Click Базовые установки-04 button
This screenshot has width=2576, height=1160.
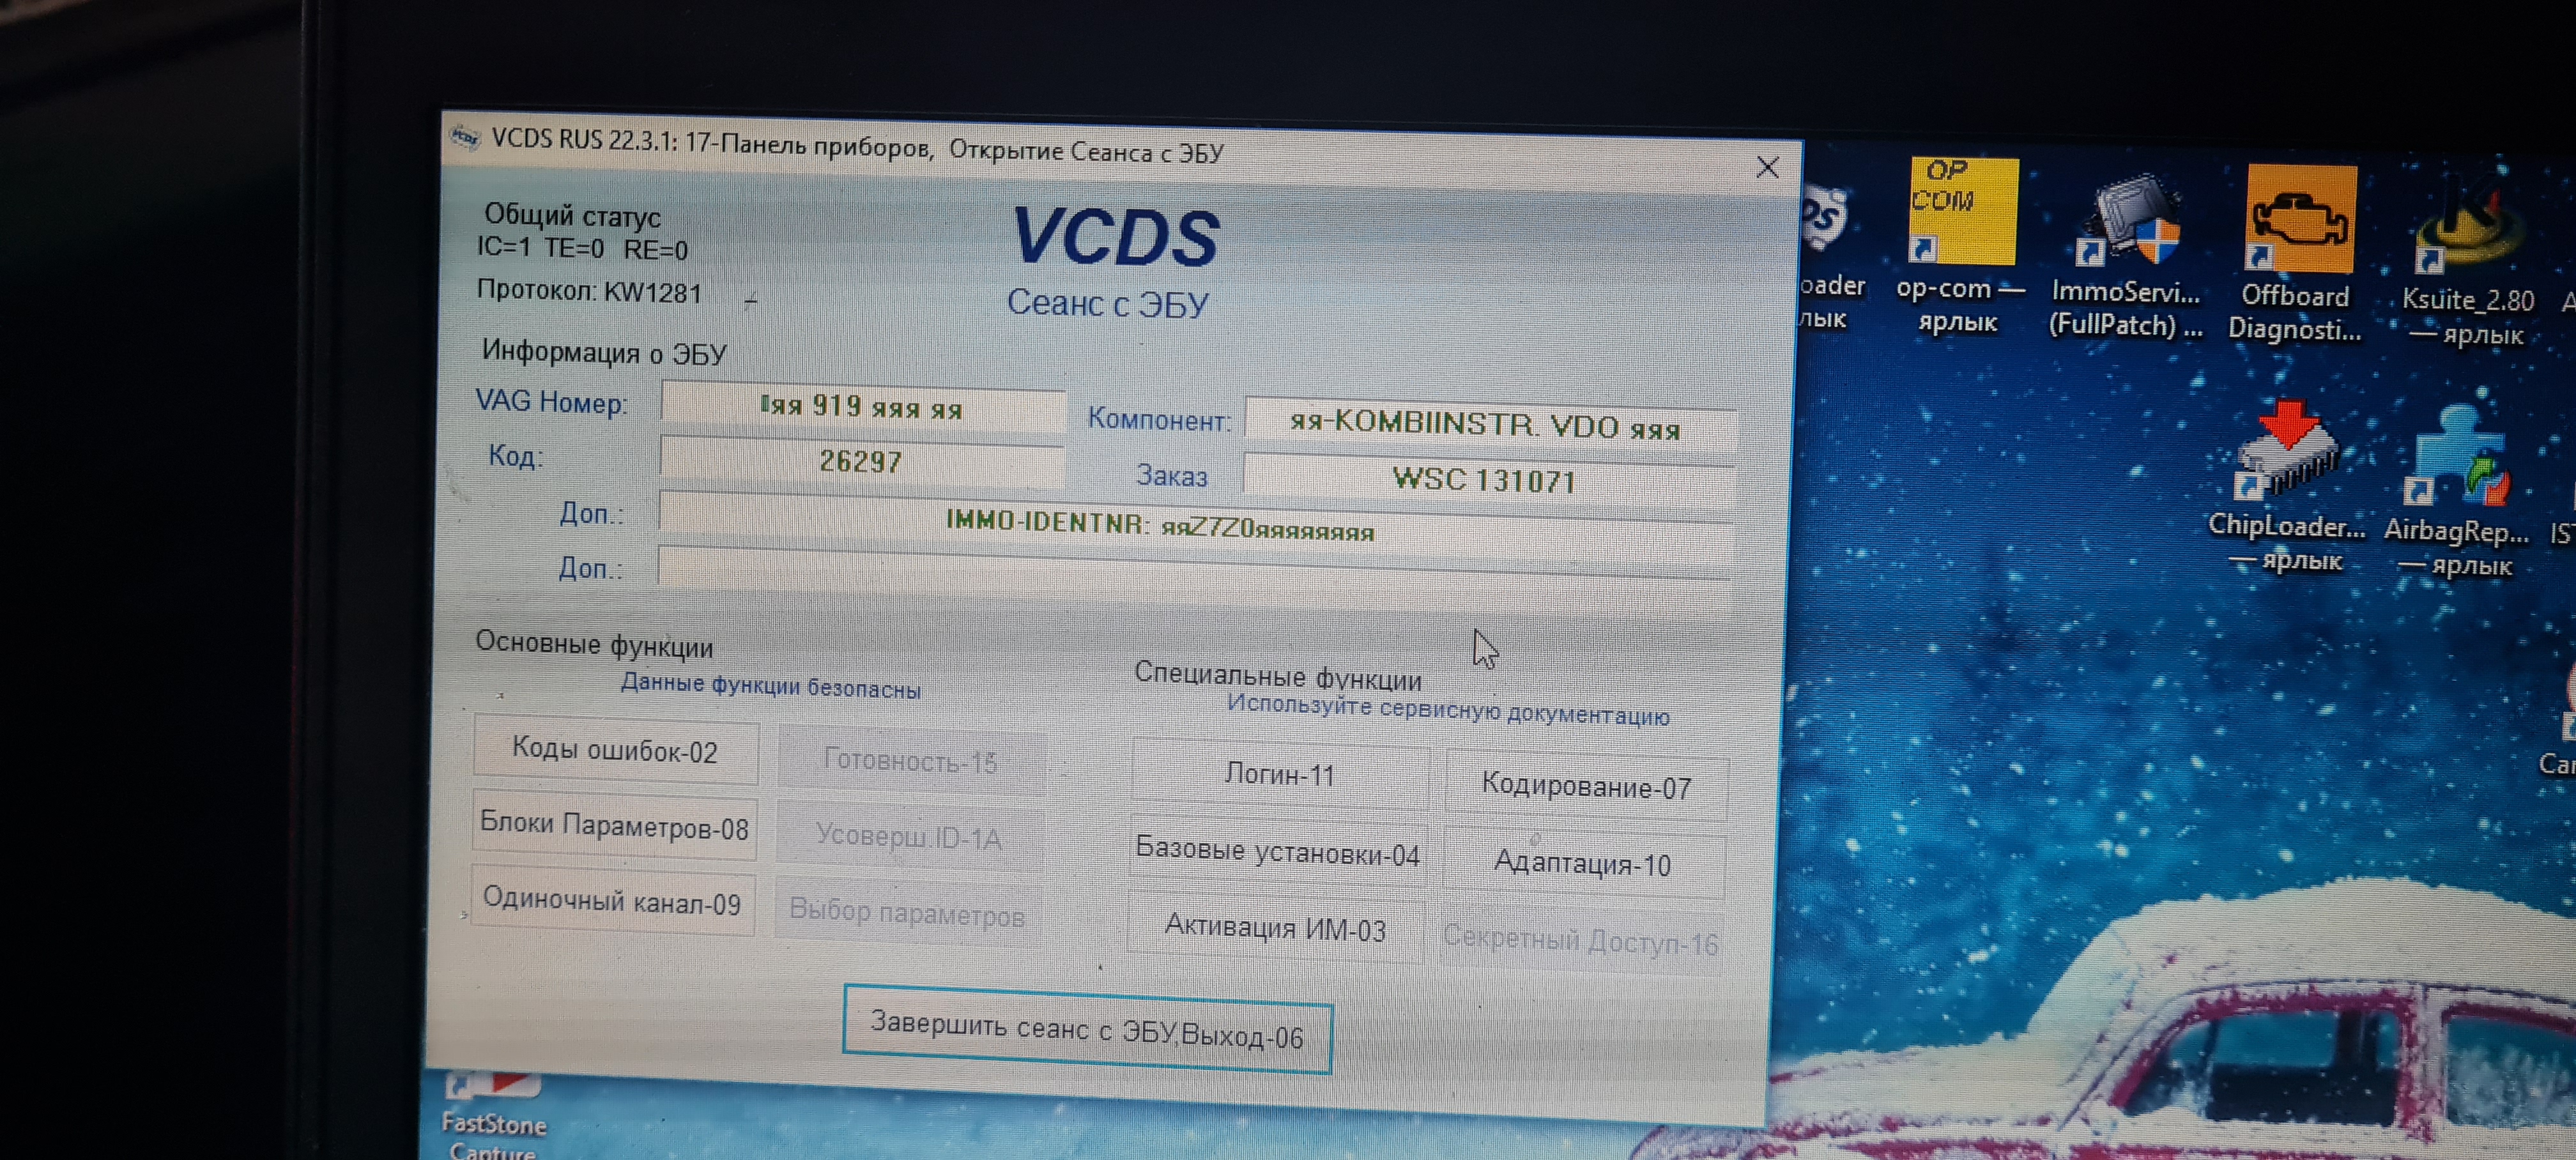point(1277,852)
